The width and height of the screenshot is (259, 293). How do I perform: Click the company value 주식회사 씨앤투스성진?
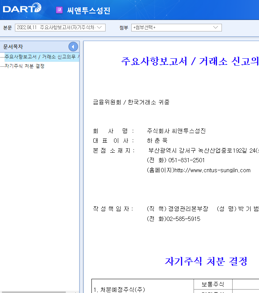176,131
